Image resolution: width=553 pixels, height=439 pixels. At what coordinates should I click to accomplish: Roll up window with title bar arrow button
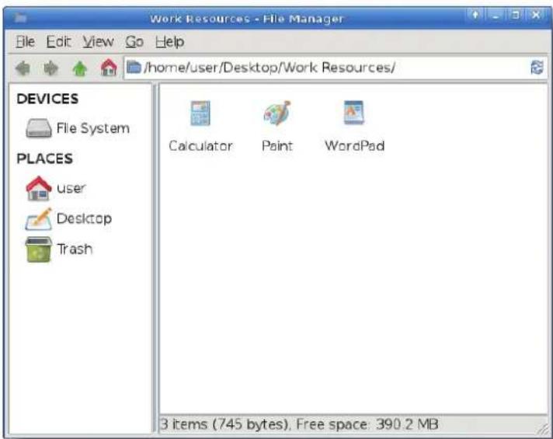tap(475, 15)
